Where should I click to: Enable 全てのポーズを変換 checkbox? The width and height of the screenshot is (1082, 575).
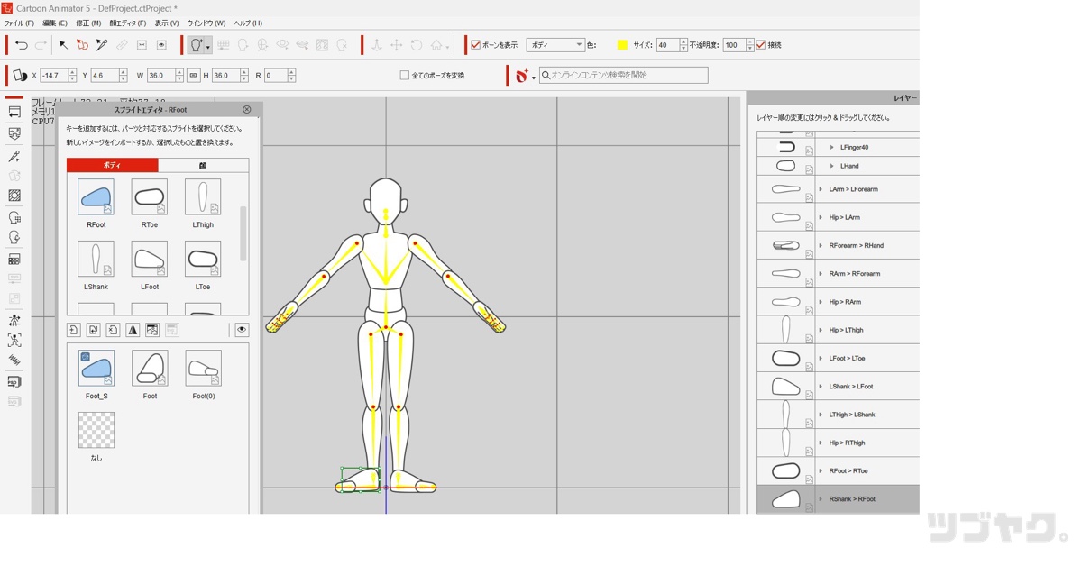405,76
